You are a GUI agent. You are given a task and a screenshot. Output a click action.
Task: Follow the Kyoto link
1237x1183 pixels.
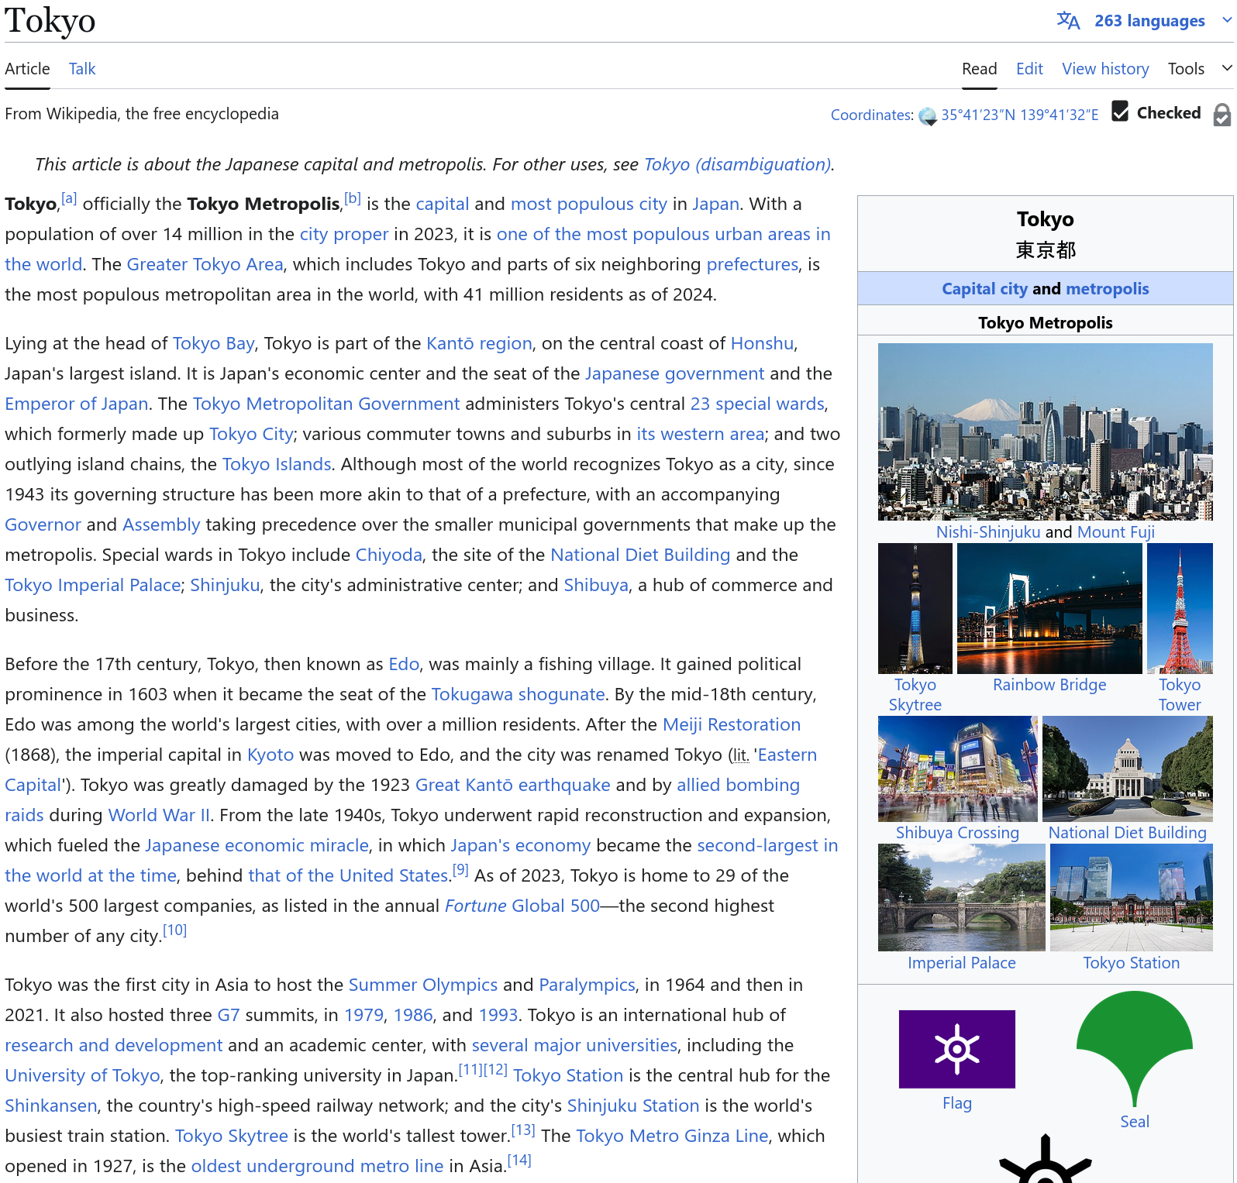point(270,755)
